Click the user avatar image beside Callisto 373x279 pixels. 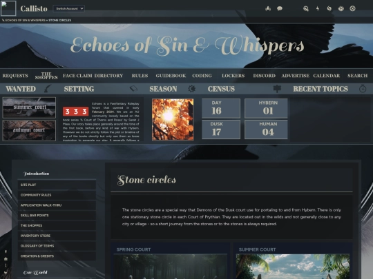click(8, 8)
